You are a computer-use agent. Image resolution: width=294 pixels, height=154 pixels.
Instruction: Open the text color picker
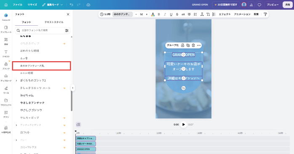tap(153, 14)
